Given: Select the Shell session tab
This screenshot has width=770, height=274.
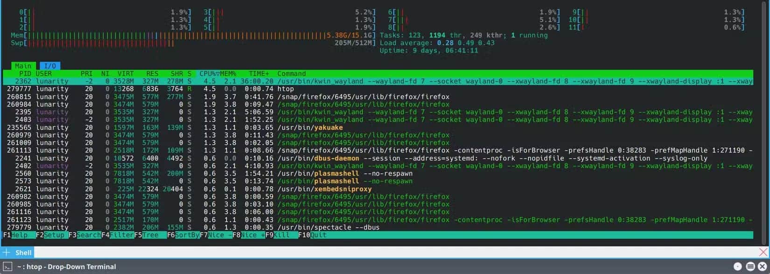Looking at the screenshot, I should 23,253.
